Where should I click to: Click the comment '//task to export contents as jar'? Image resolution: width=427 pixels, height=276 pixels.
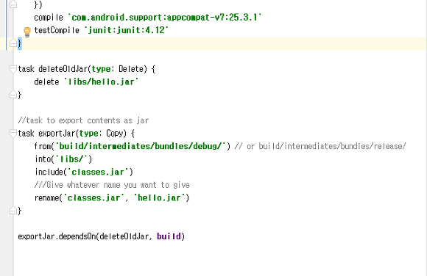coord(83,120)
